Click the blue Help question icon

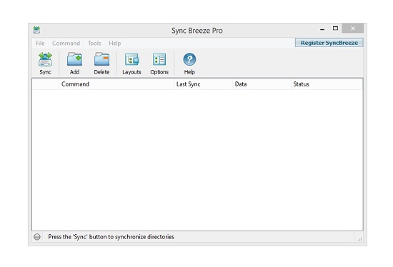pos(189,59)
